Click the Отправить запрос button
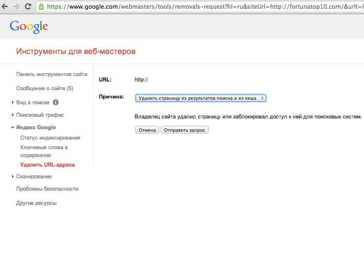The height and width of the screenshot is (258, 364). (184, 130)
